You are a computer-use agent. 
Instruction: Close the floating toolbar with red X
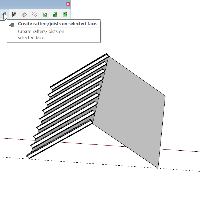(68, 4)
